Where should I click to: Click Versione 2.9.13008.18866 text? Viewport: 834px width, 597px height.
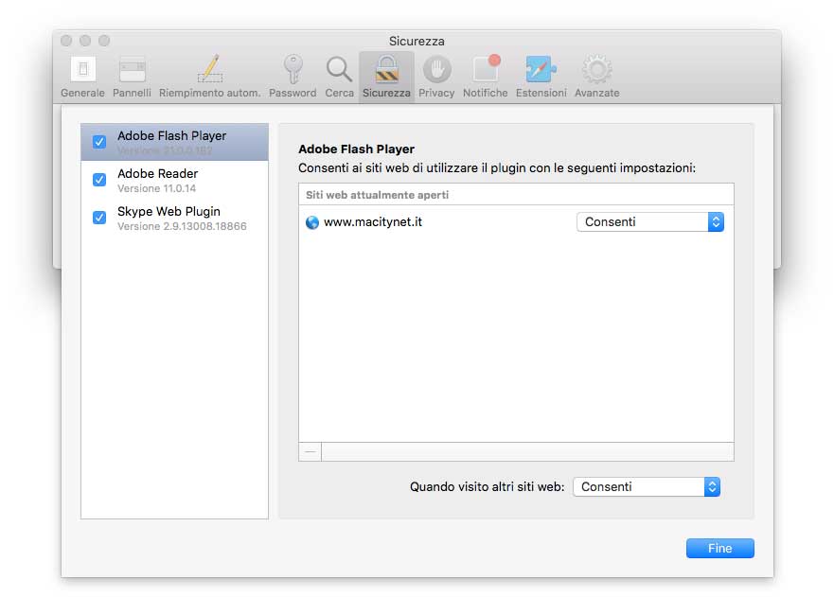(x=182, y=226)
